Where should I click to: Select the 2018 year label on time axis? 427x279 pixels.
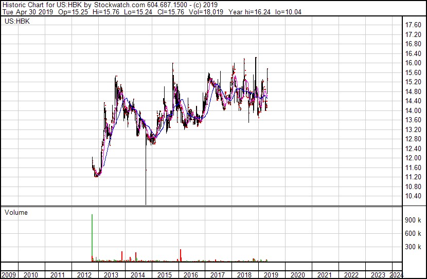point(244,275)
